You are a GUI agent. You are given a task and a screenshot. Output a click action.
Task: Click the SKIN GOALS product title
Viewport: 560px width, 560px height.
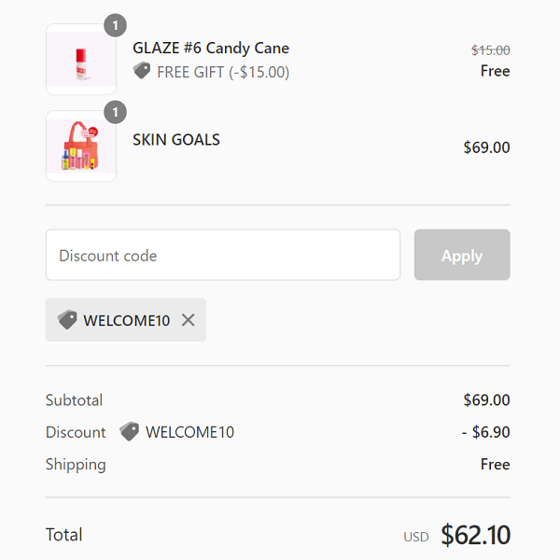pos(176,140)
